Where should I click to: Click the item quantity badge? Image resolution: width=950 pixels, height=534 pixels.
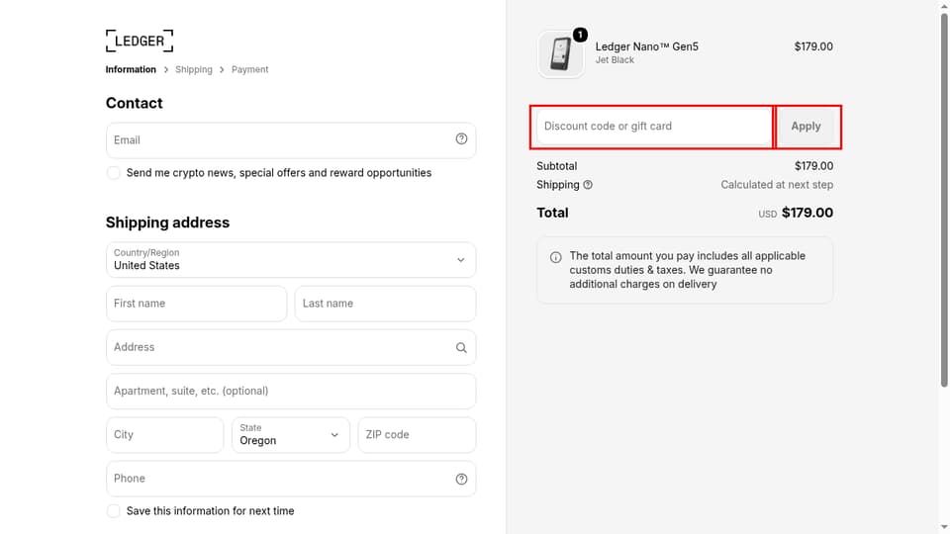[x=580, y=35]
